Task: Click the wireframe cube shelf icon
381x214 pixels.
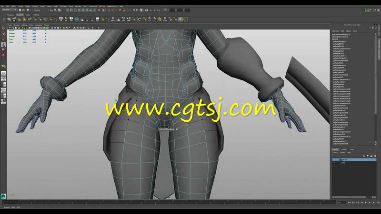Action: (77, 19)
